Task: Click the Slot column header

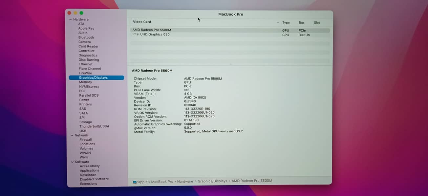Action: [317, 23]
